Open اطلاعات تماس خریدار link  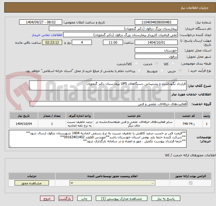pos(47,35)
